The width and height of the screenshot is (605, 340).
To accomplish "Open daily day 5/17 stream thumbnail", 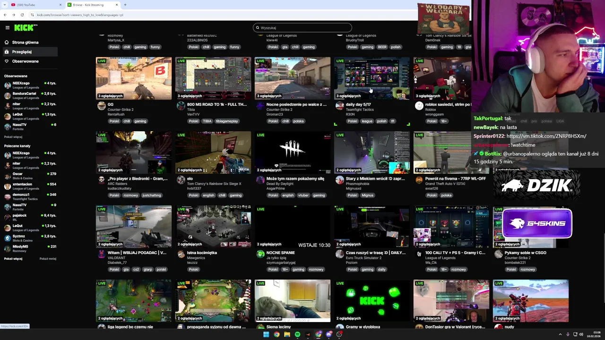I will [x=372, y=78].
